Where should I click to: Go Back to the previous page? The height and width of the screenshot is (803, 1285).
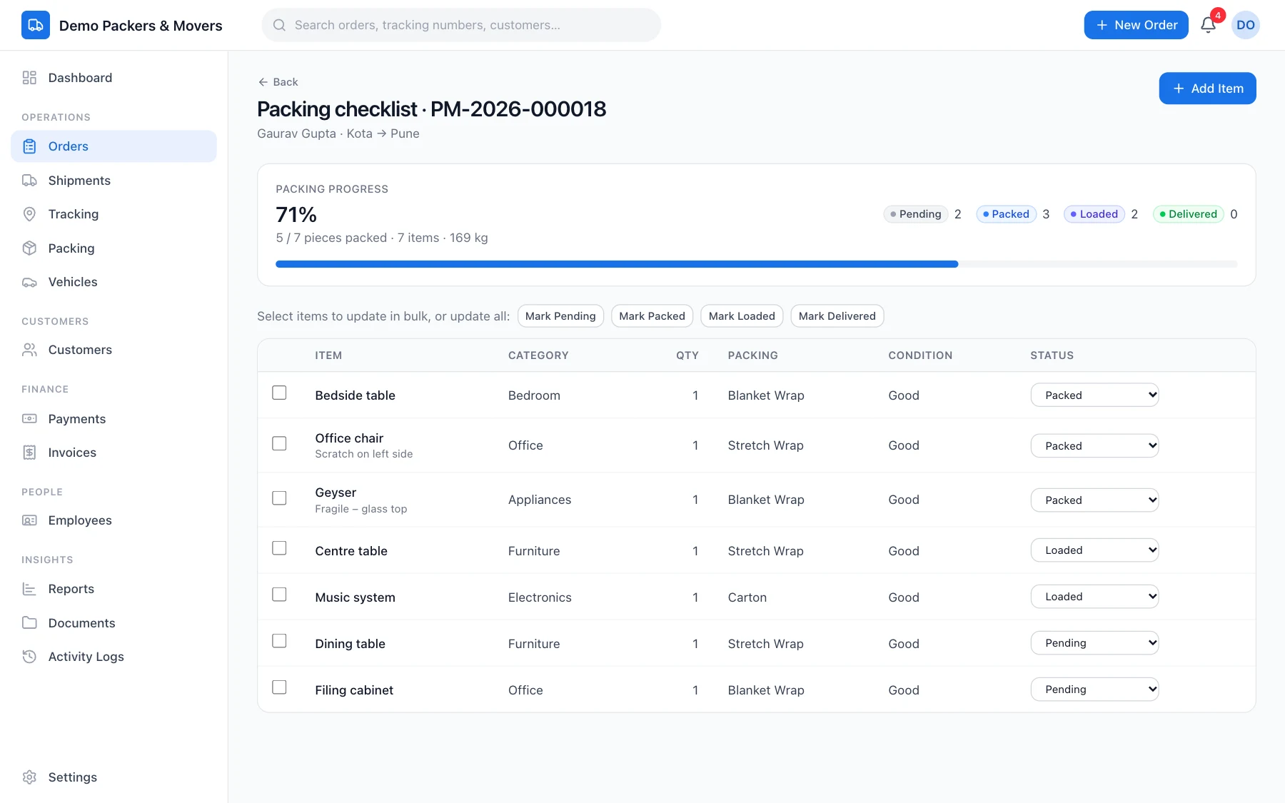[278, 82]
